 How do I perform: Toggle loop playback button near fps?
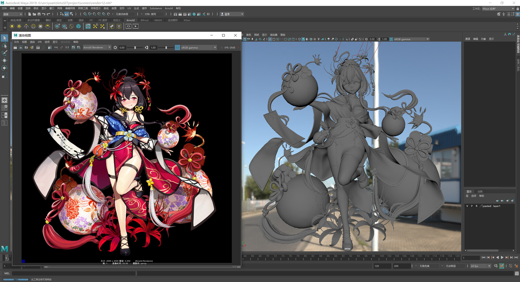point(496,266)
